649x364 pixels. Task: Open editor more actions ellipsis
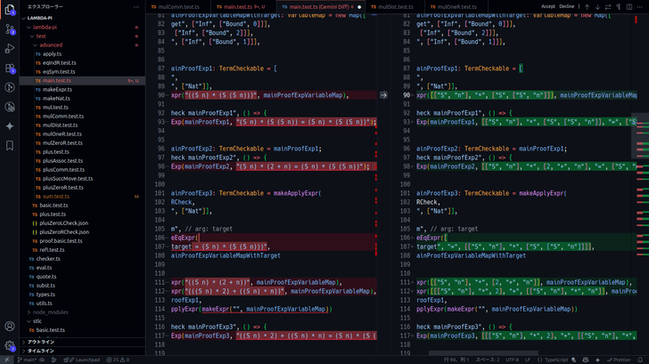click(640, 6)
